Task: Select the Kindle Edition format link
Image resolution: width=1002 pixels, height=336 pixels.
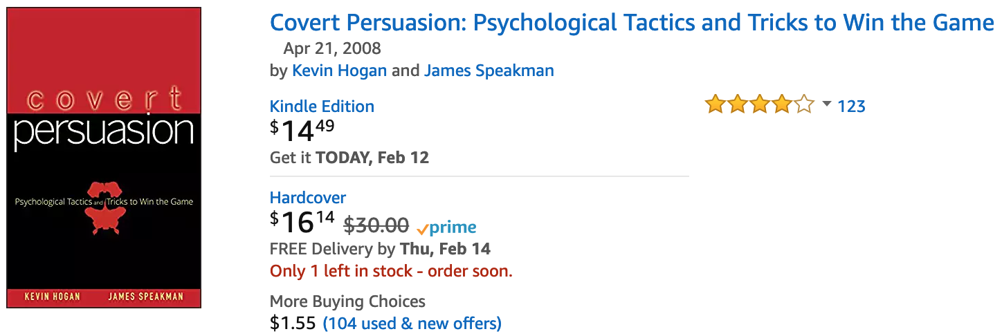Action: (x=322, y=106)
